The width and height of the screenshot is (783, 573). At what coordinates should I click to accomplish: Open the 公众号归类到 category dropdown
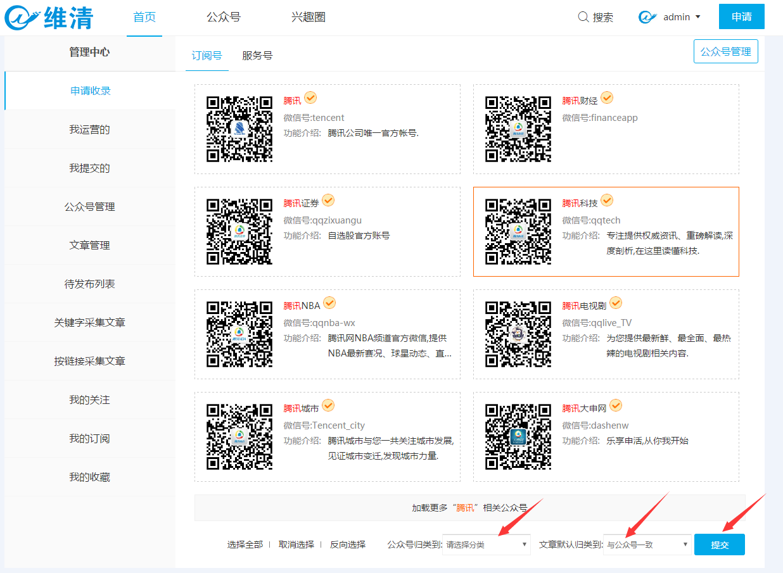coord(487,545)
